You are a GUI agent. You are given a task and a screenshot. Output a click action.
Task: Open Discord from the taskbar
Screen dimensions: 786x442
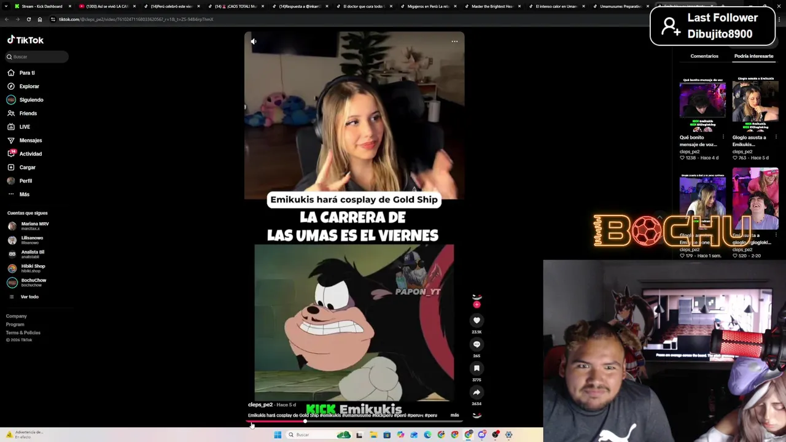(482, 435)
